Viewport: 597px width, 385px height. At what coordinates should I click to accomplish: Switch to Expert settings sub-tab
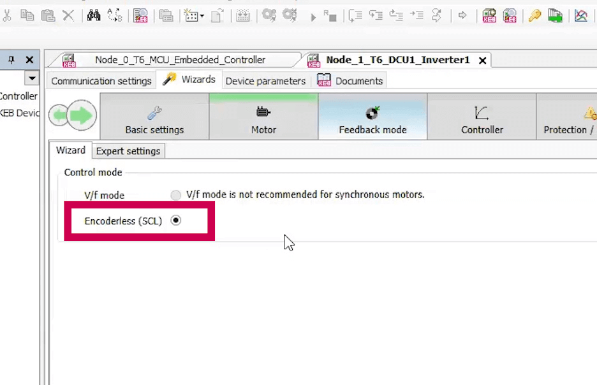(128, 151)
